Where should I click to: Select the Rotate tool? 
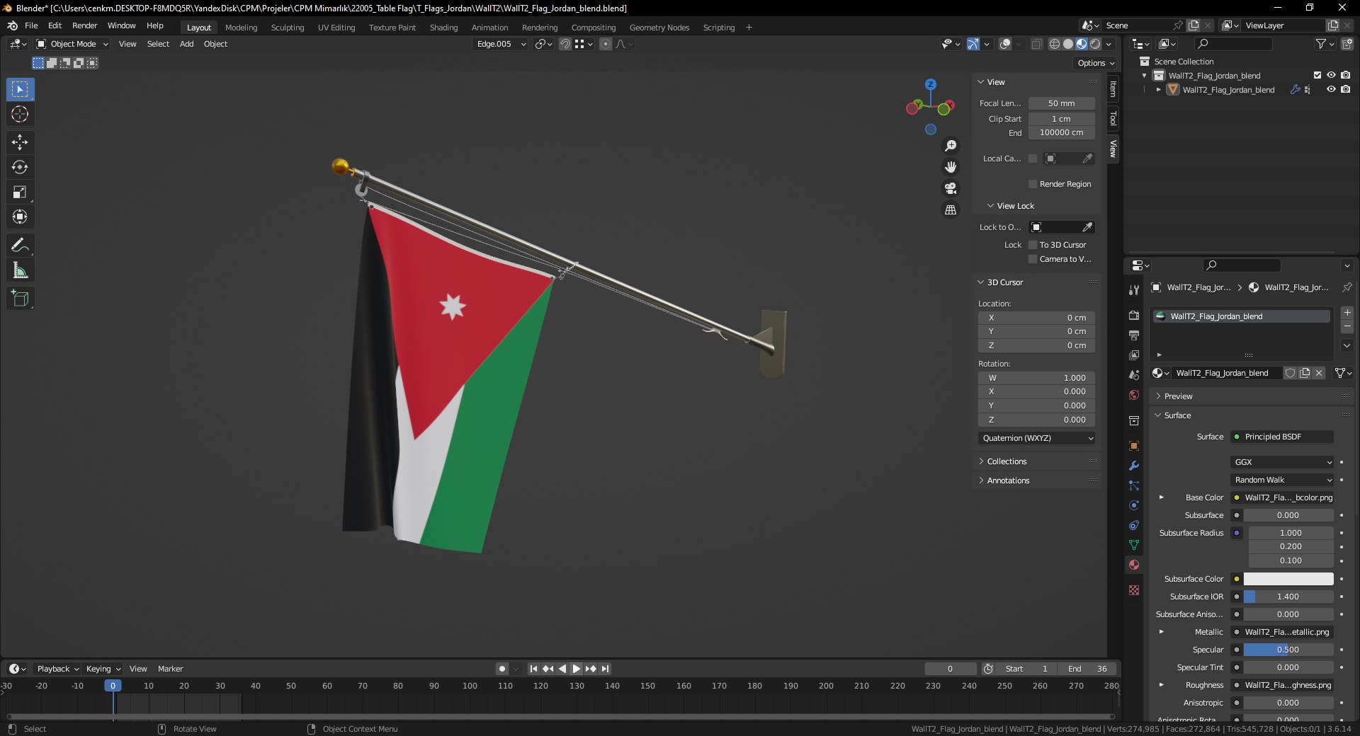click(x=20, y=167)
